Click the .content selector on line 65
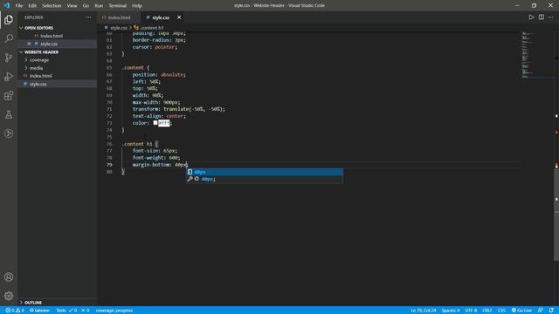 [x=133, y=68]
